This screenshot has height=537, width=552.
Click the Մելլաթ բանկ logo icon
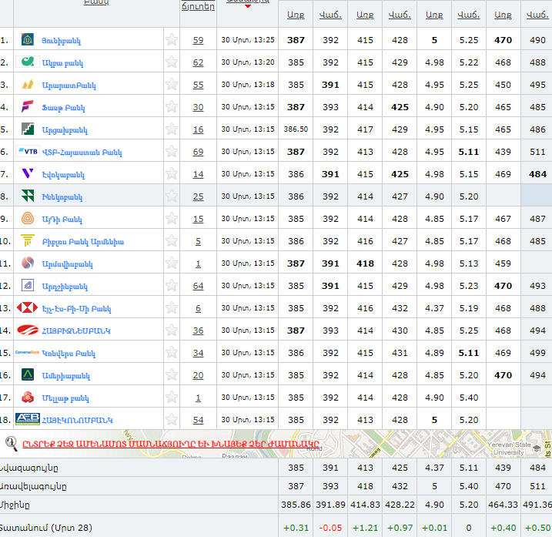point(28,397)
